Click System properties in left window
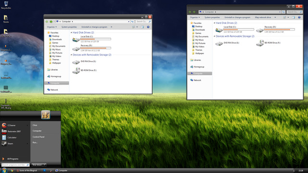The image size is (308, 173). tap(69, 27)
